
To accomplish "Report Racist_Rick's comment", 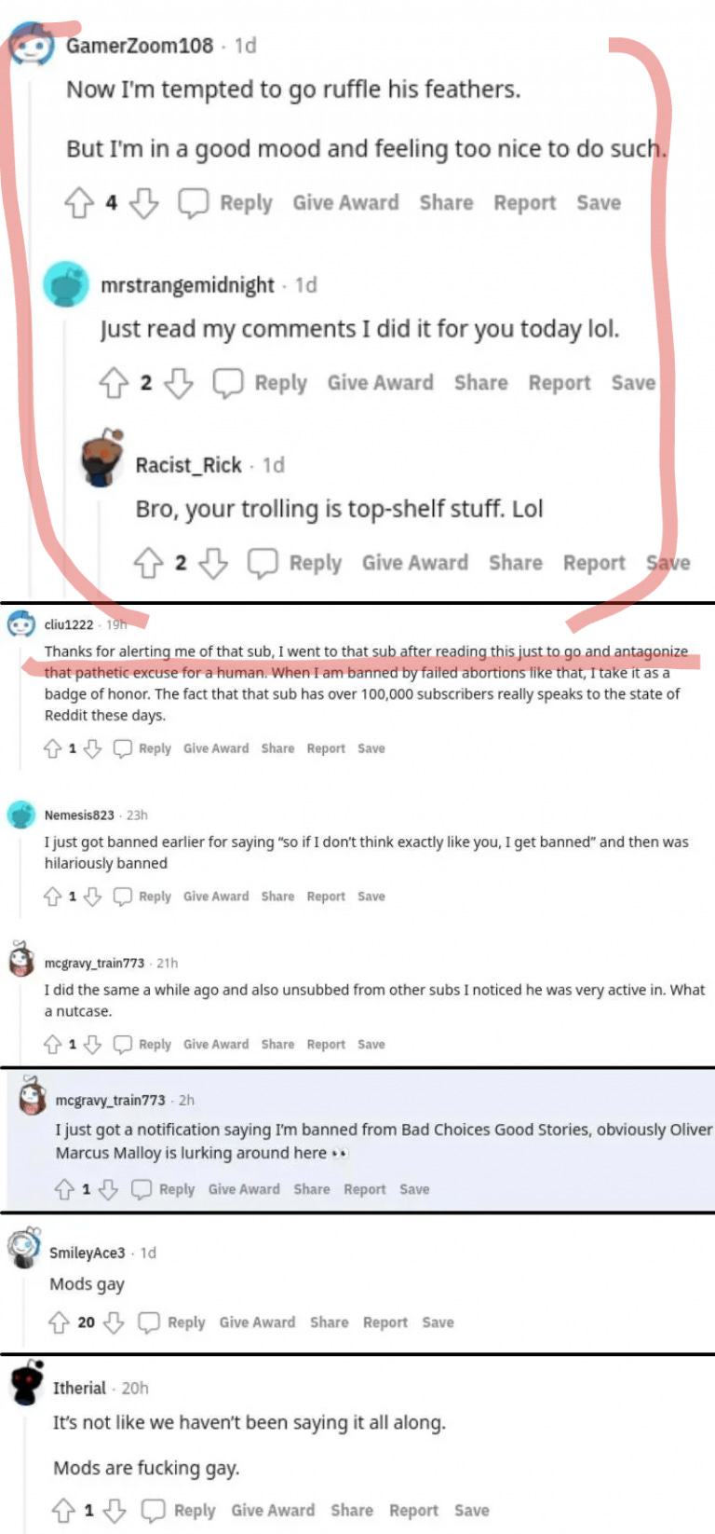I will coord(594,563).
